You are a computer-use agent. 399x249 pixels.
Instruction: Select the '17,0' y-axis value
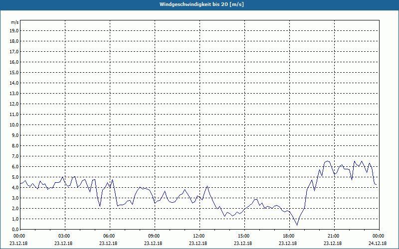(14, 52)
